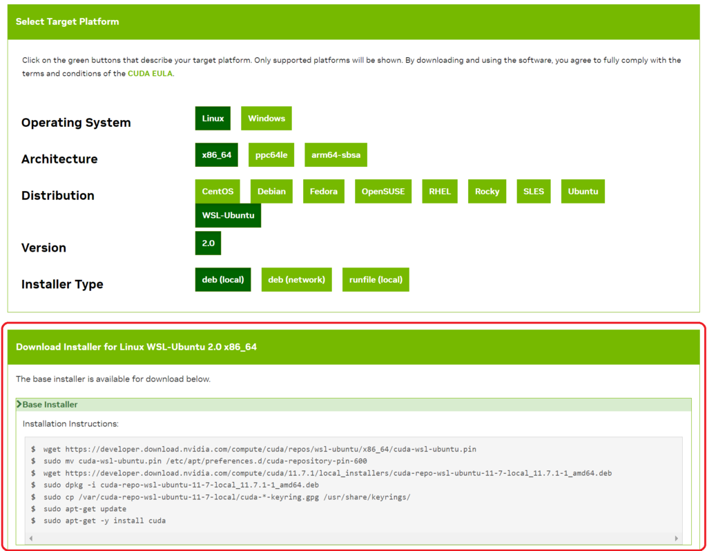
Task: Select version 2.0
Action: (208, 243)
